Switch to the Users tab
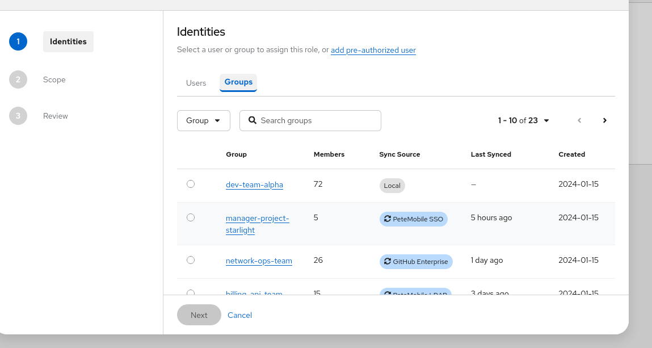 pyautogui.click(x=196, y=83)
